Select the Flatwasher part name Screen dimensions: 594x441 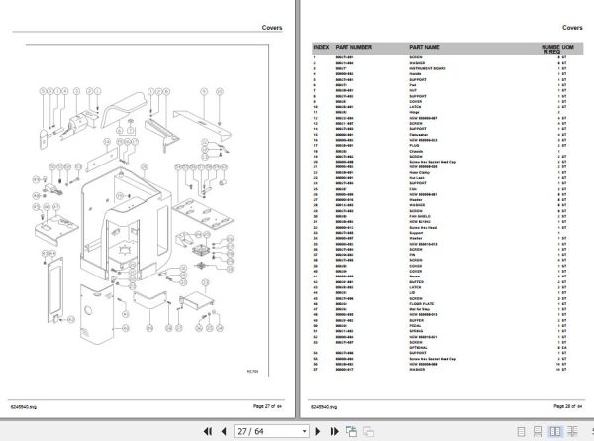(418, 134)
